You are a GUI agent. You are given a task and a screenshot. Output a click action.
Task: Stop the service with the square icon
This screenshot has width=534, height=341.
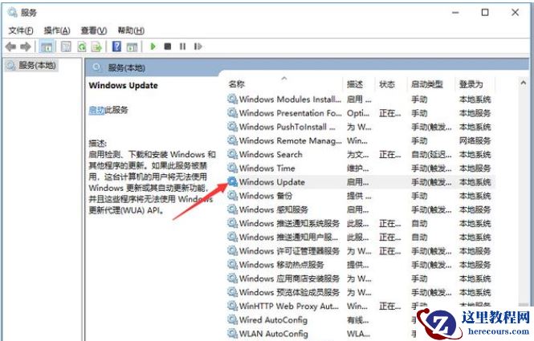tap(168, 47)
